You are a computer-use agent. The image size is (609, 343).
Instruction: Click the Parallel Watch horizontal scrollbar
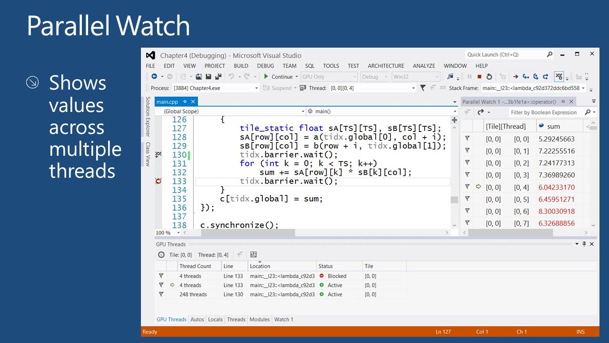coord(510,232)
